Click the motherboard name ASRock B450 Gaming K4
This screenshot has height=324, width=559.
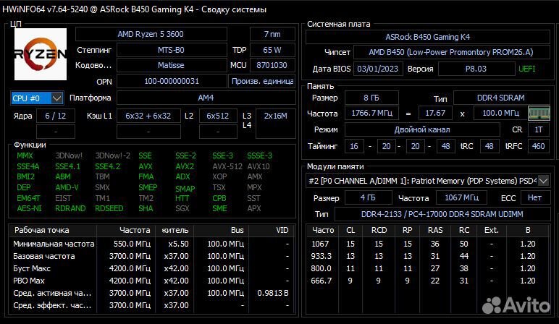(x=428, y=37)
